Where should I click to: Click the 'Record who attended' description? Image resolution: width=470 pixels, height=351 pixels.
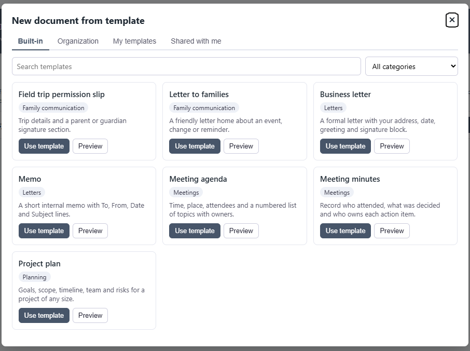[x=380, y=210]
